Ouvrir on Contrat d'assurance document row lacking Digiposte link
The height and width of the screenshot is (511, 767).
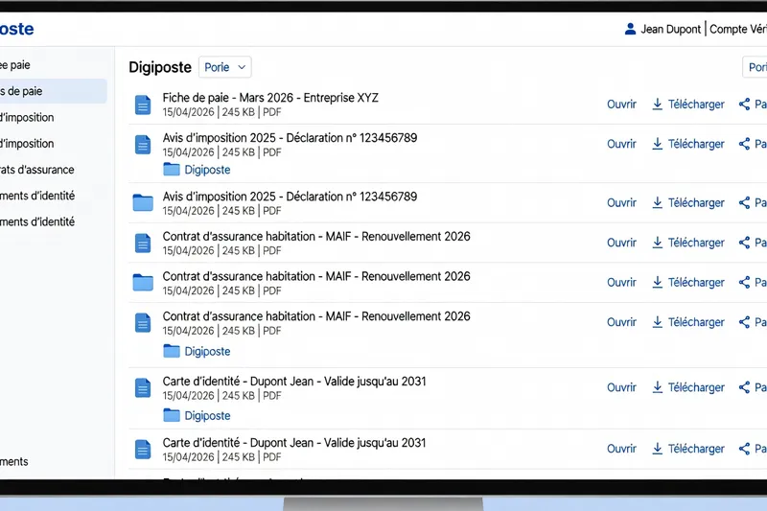pyautogui.click(x=621, y=243)
